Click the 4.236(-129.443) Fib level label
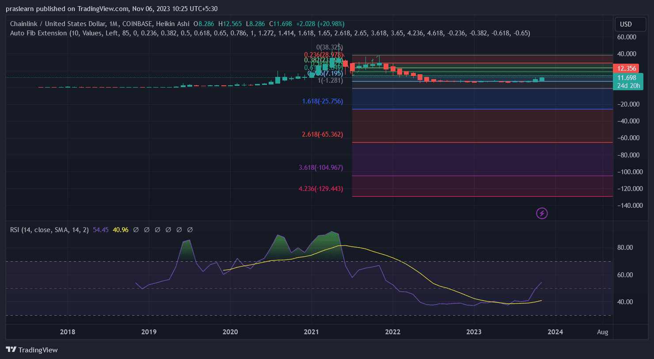 click(x=320, y=189)
